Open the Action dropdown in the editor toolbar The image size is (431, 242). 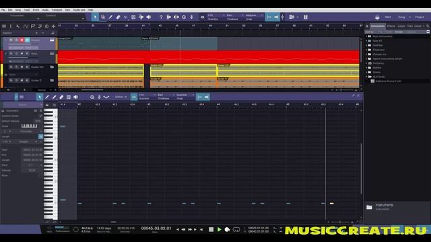(121, 97)
